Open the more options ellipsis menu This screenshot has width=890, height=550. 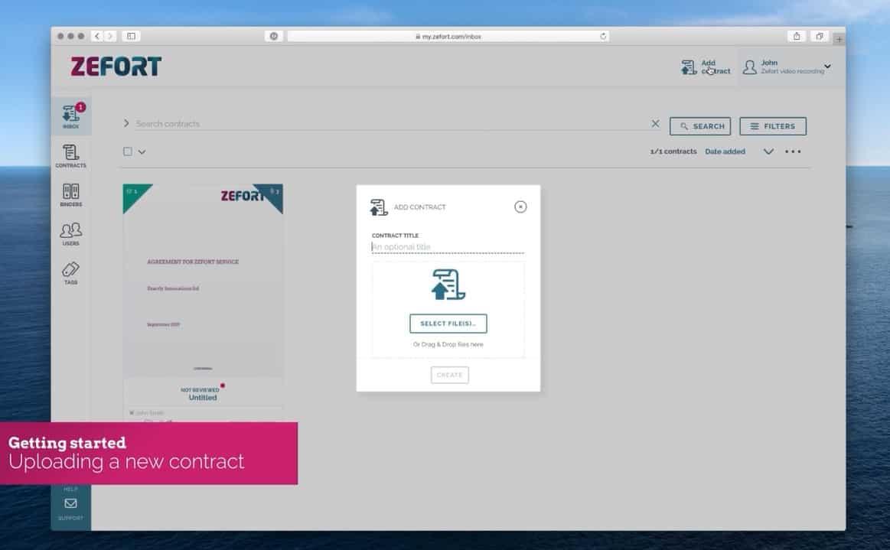pyautogui.click(x=793, y=151)
